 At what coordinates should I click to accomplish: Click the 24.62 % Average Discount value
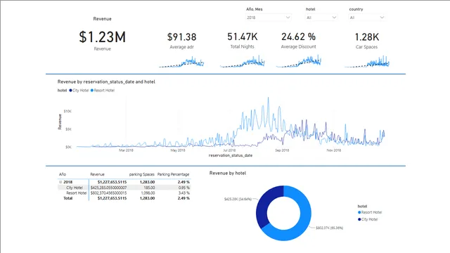pyautogui.click(x=298, y=37)
